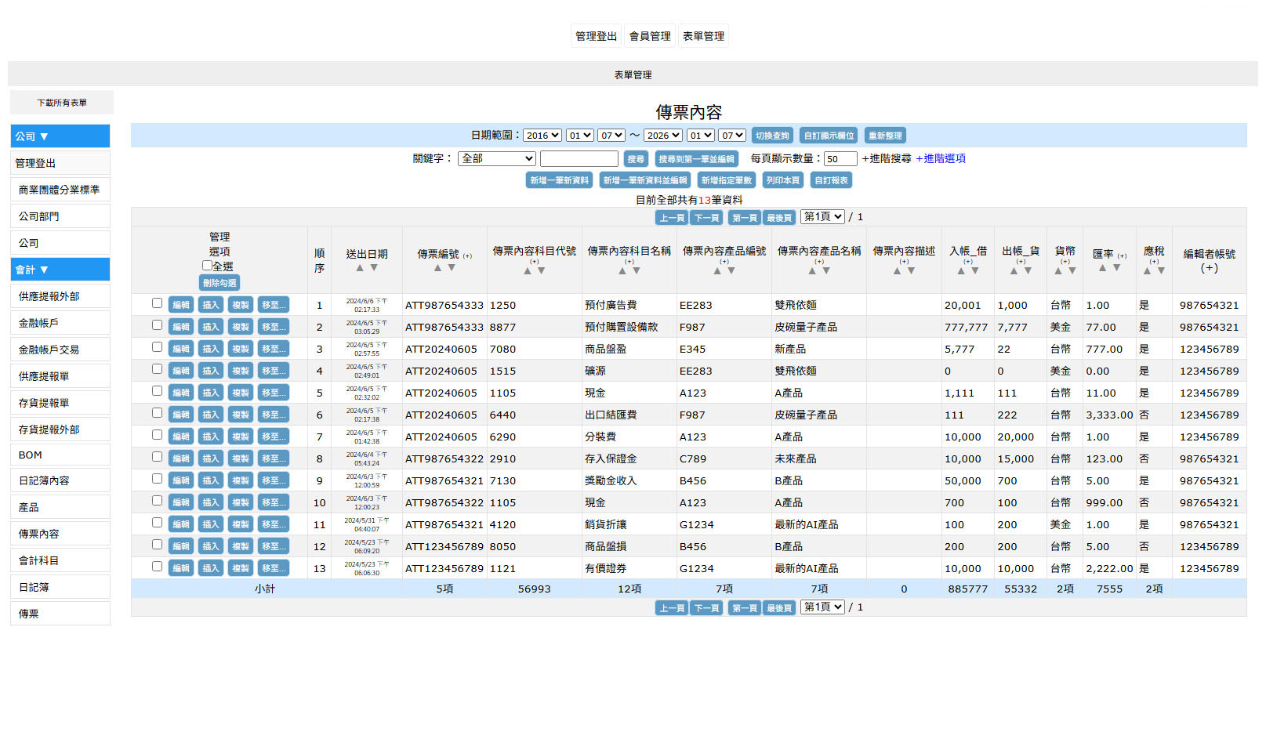
Task: Sort 入帳_借 column ascending
Action: coord(961,271)
